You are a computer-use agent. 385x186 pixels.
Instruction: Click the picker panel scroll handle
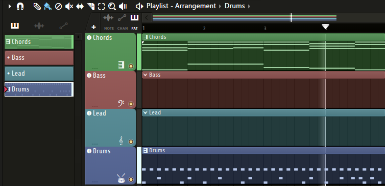[78, 37]
